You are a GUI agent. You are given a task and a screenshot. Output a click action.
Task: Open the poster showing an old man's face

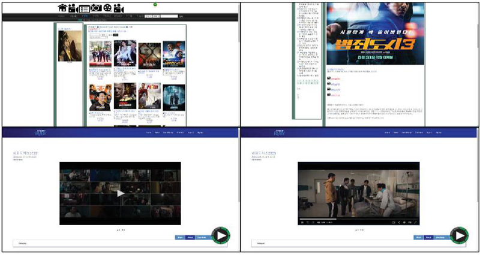[x=125, y=96]
